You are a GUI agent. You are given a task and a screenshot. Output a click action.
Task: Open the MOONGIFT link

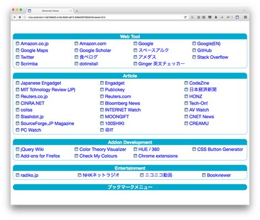(x=117, y=117)
